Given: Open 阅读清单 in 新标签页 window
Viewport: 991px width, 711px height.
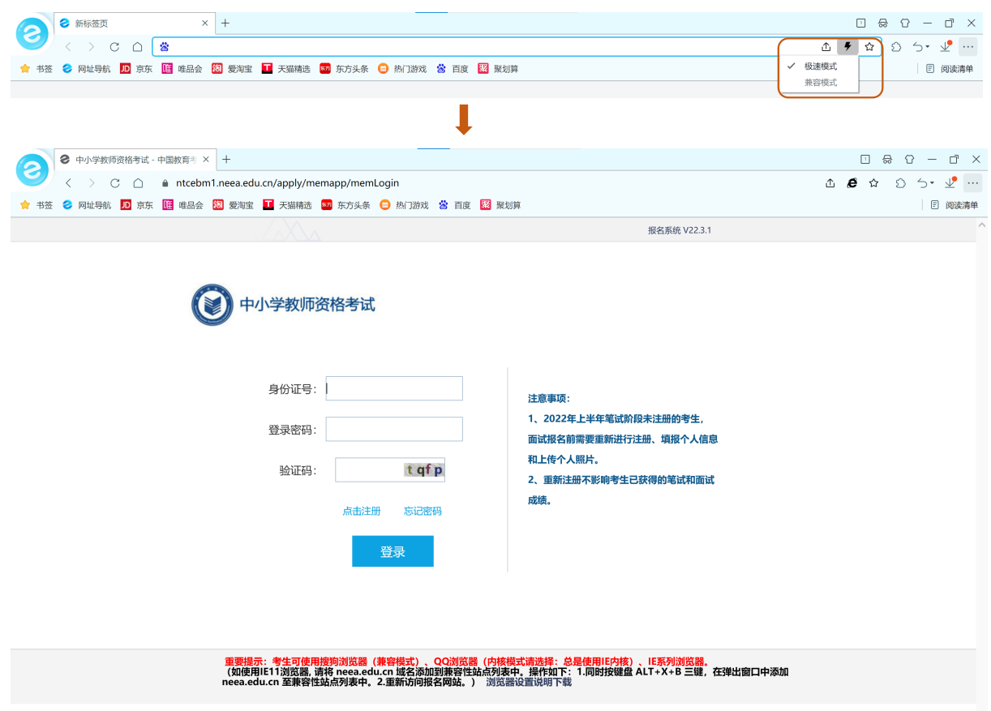Looking at the screenshot, I should 950,69.
